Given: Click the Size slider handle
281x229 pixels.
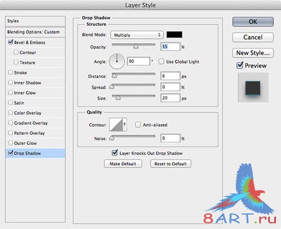Looking at the screenshot, I should 118,97.
